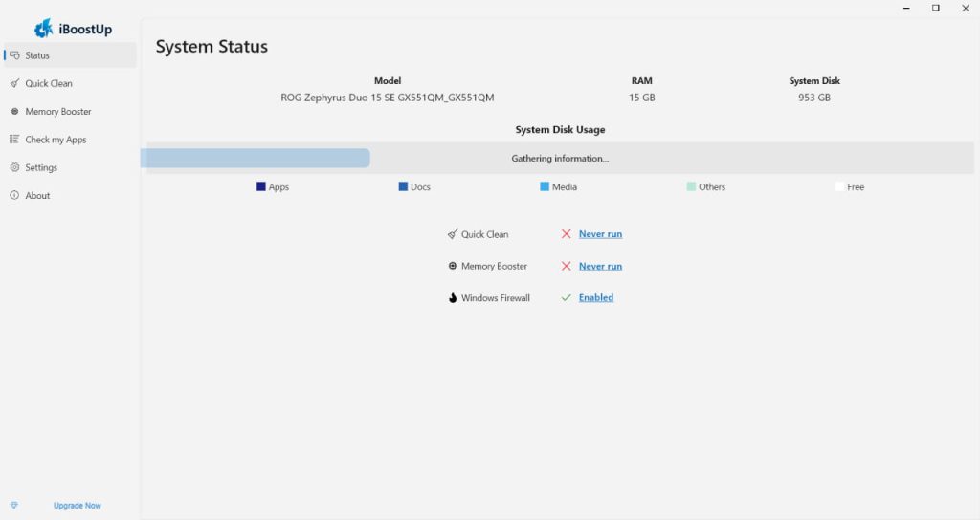The width and height of the screenshot is (980, 520).
Task: Click the iBoostUp logo icon
Action: coord(43,29)
